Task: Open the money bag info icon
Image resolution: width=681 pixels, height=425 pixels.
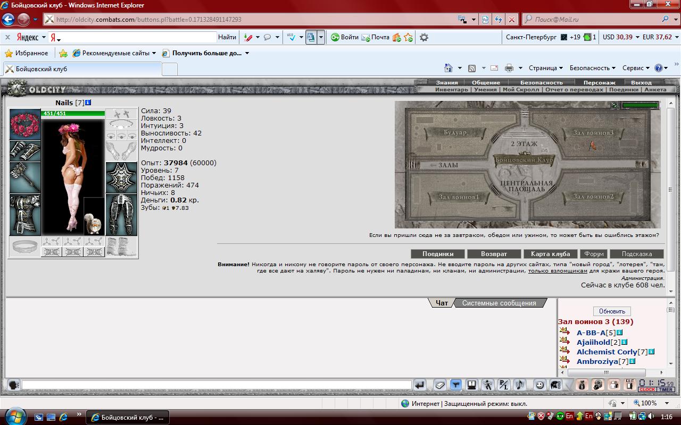Action: point(582,385)
